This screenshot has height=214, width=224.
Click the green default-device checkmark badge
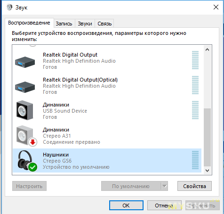(x=32, y=167)
